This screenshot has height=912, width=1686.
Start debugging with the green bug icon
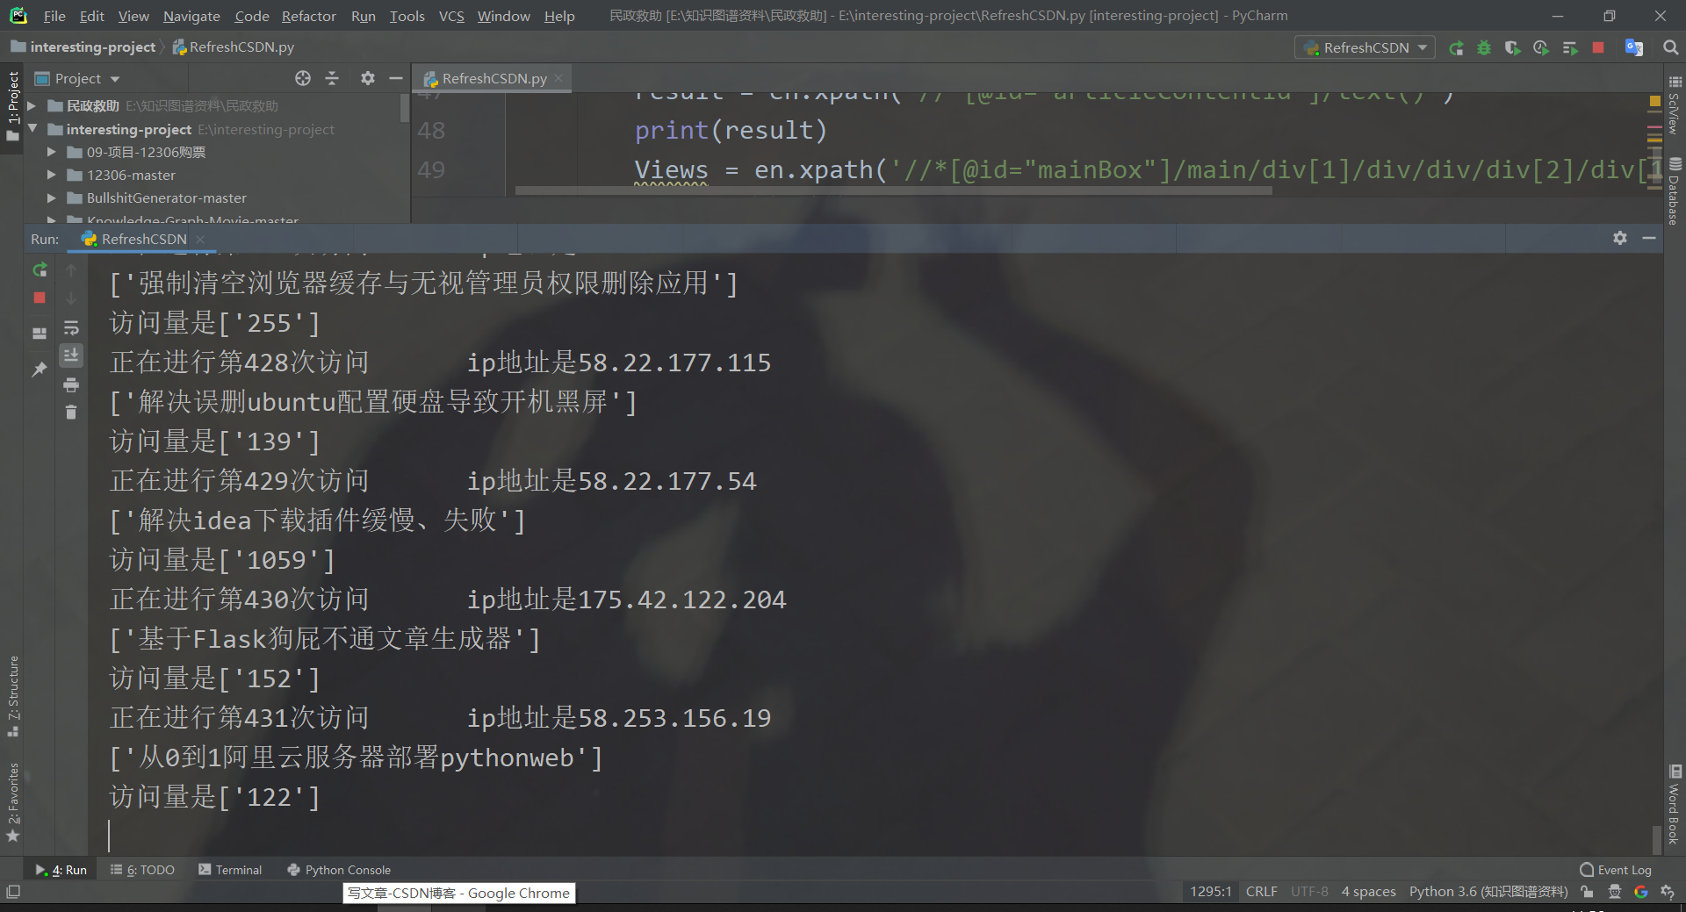(x=1484, y=48)
